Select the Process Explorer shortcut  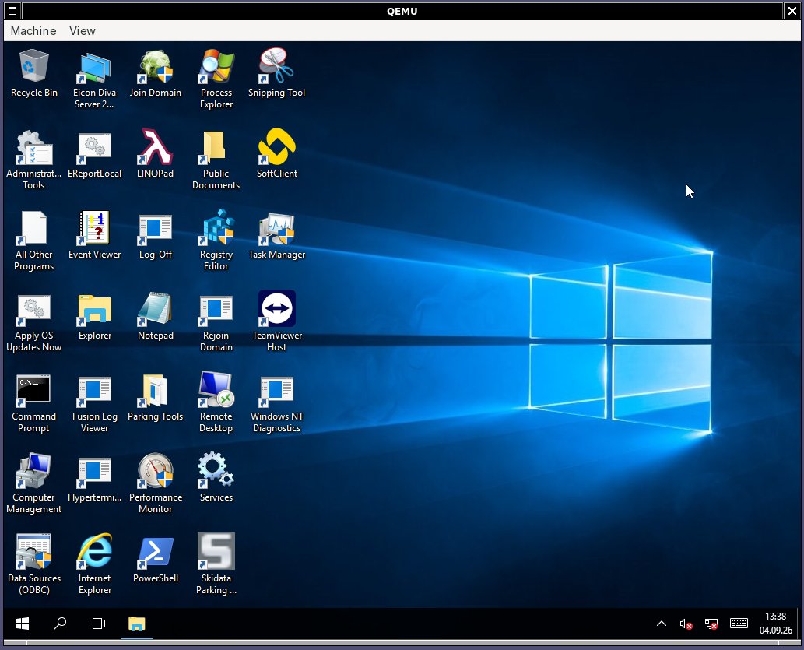point(216,79)
